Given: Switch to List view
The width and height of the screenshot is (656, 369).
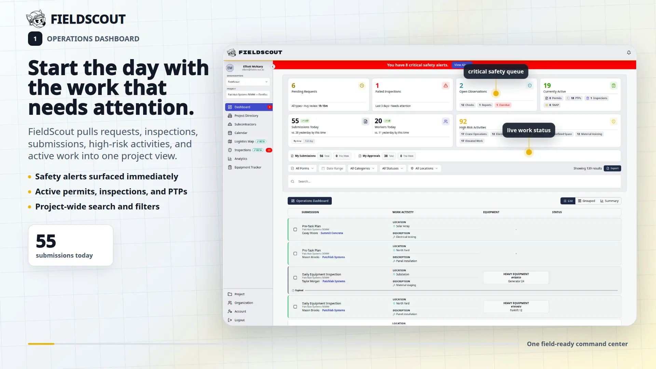Looking at the screenshot, I should click(x=568, y=201).
